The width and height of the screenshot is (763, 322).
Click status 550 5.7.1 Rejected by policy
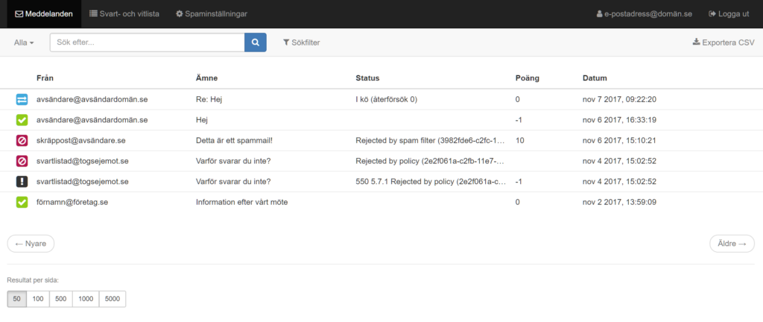(x=431, y=181)
